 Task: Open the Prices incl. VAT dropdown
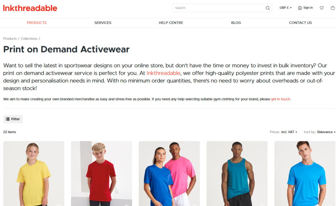(289, 132)
